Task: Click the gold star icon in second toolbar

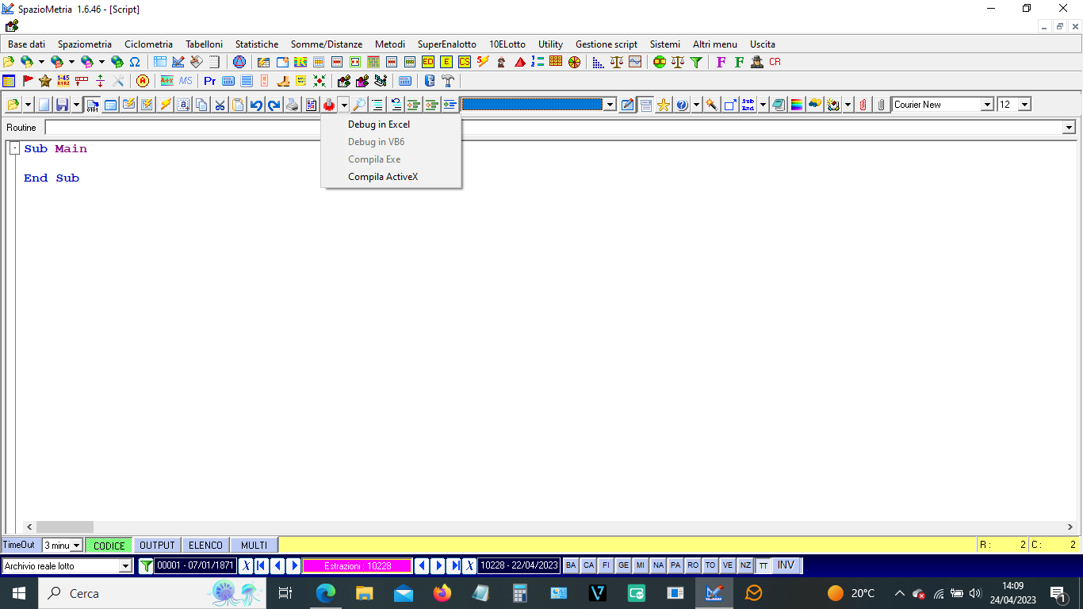Action: tap(45, 81)
